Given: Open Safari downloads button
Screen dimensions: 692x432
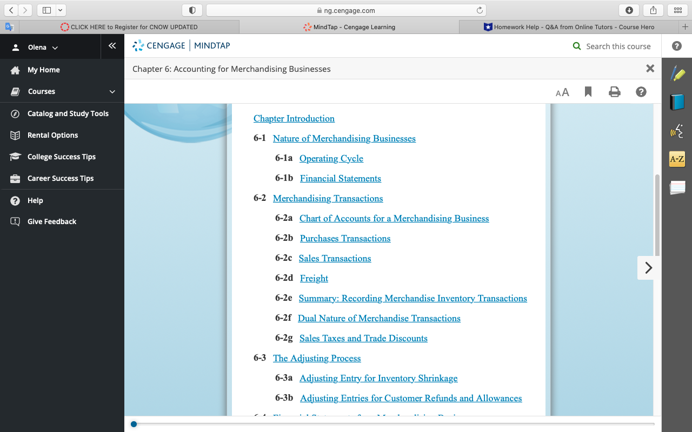Looking at the screenshot, I should 629,10.
